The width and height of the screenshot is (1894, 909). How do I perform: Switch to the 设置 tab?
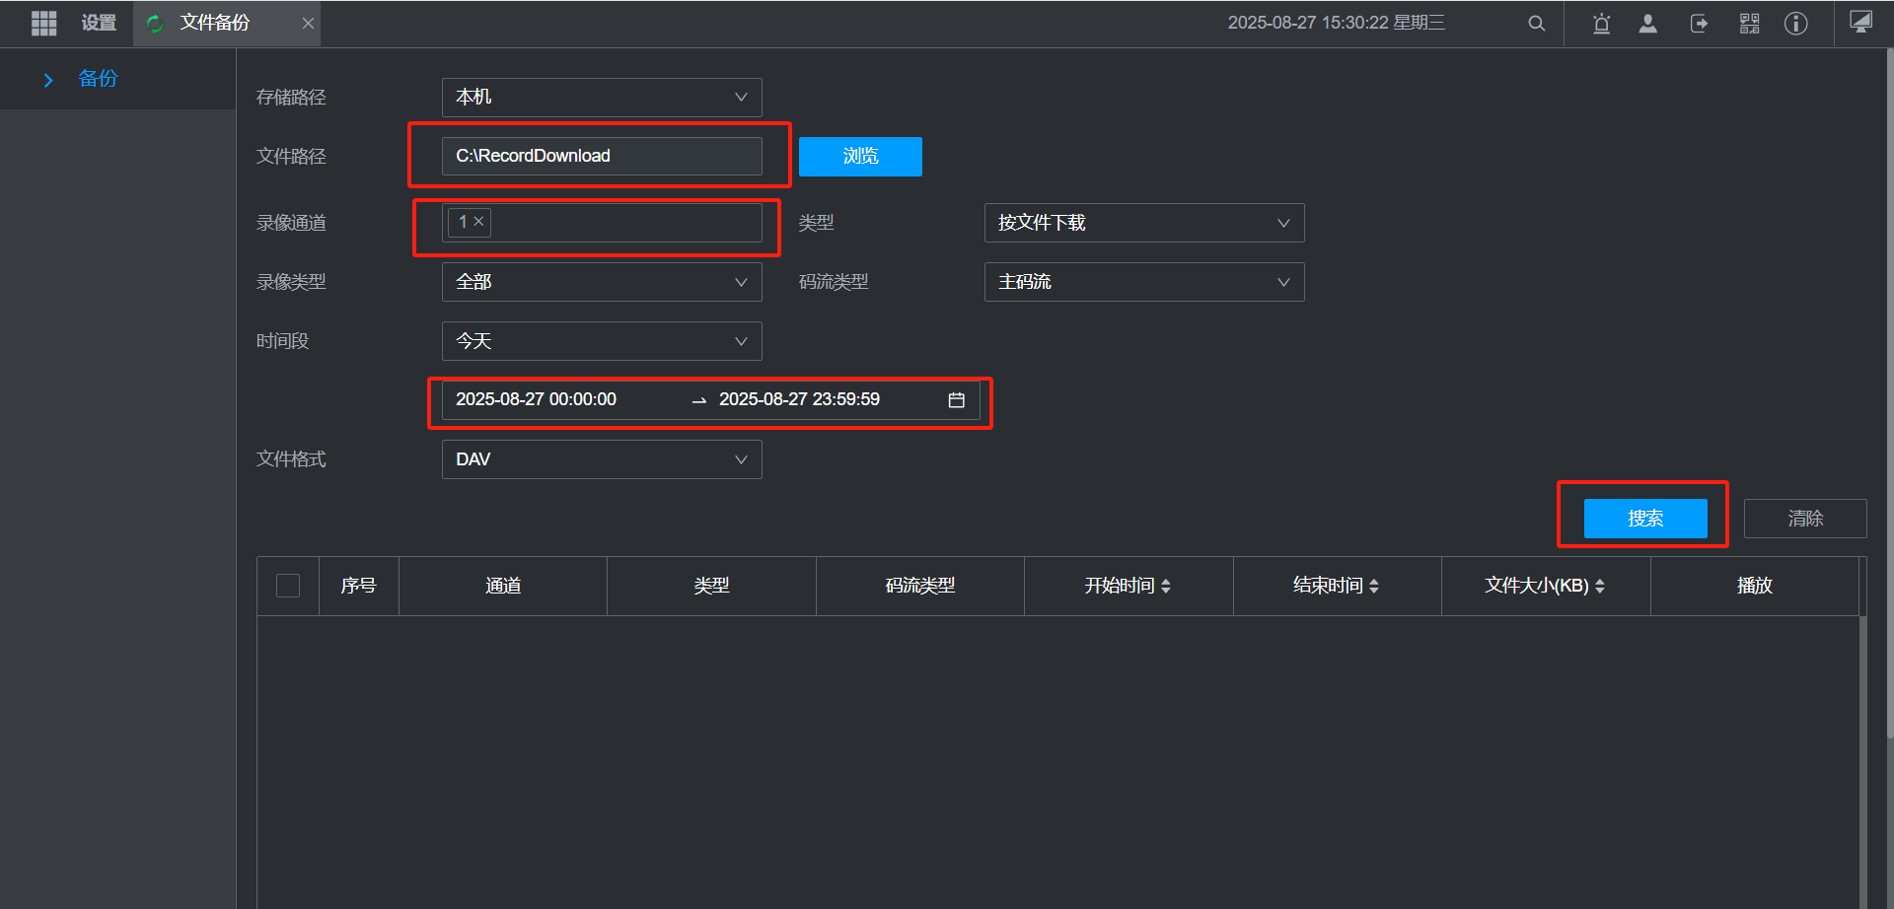99,23
